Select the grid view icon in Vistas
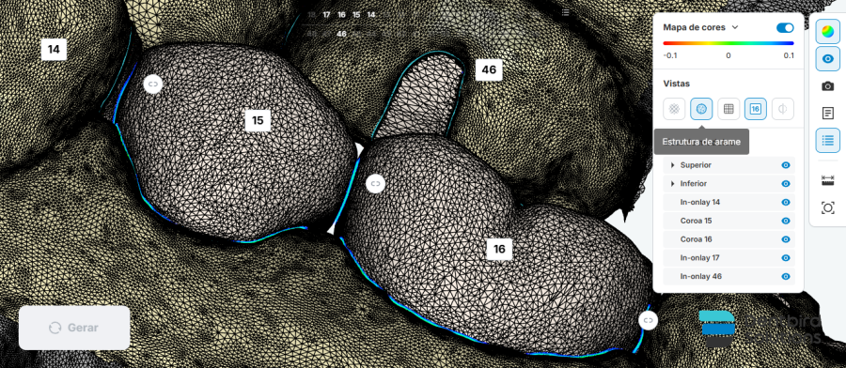The height and width of the screenshot is (368, 846). 728,109
